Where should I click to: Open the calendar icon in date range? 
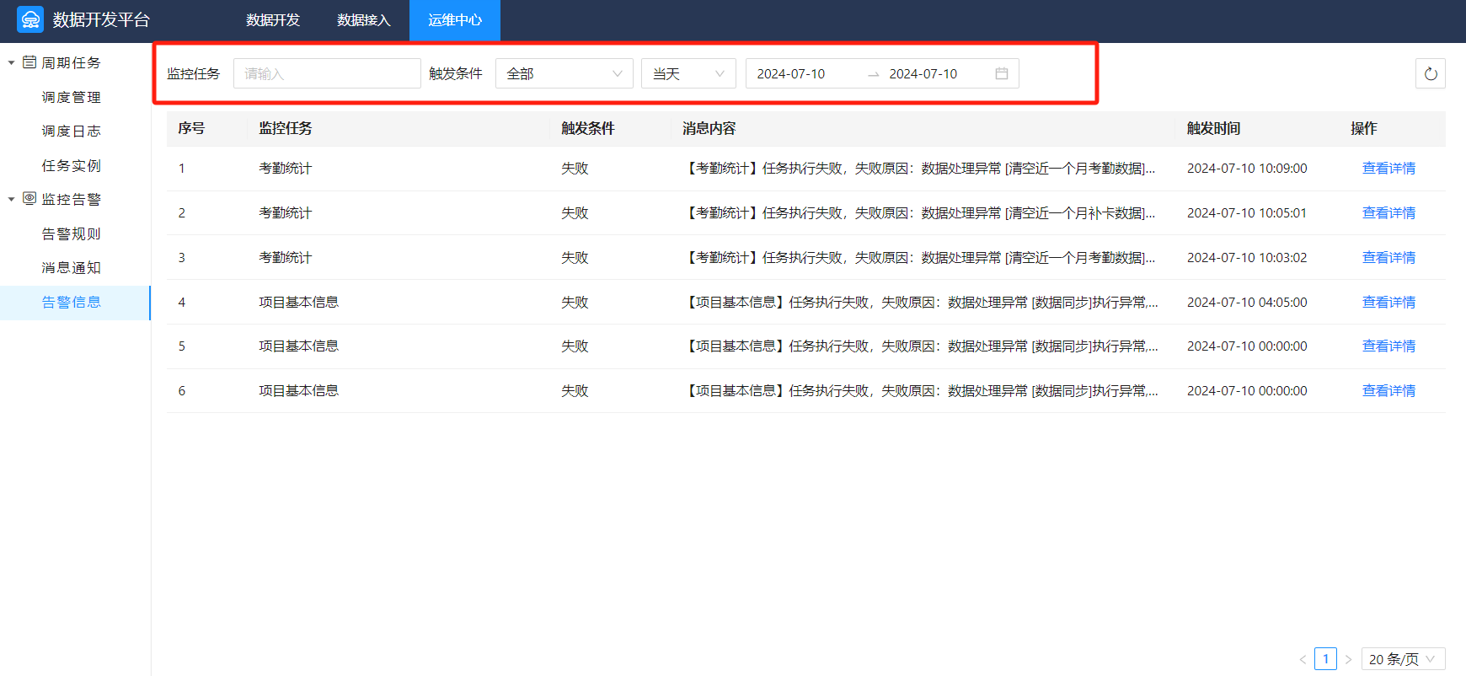pyautogui.click(x=1001, y=74)
